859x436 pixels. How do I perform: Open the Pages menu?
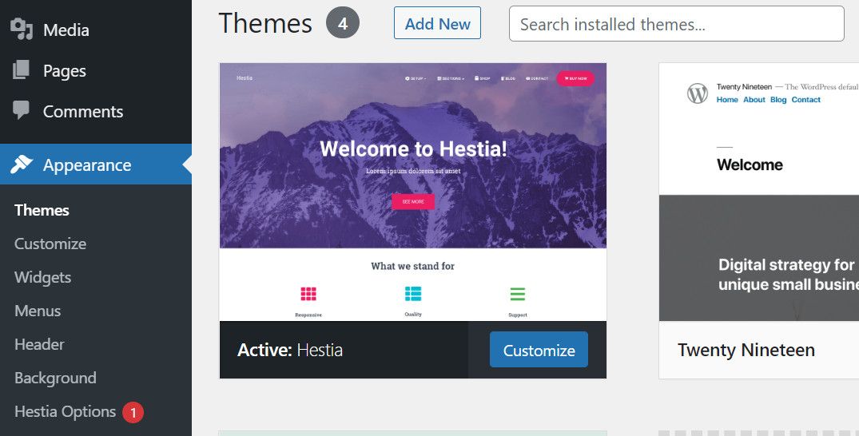pos(96,70)
